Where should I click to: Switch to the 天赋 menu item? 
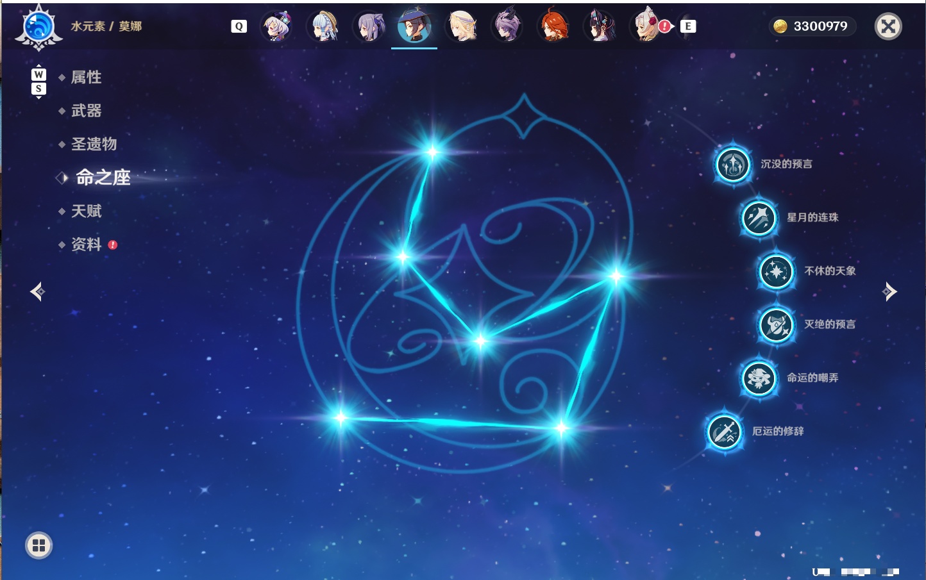point(86,211)
